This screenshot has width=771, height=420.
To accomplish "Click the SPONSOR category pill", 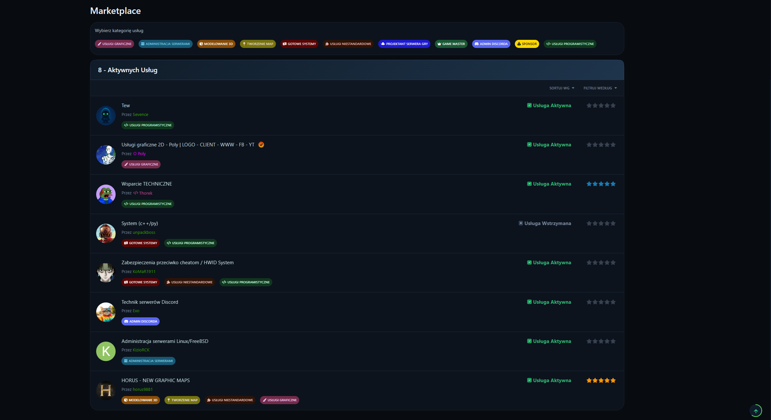I will [527, 44].
